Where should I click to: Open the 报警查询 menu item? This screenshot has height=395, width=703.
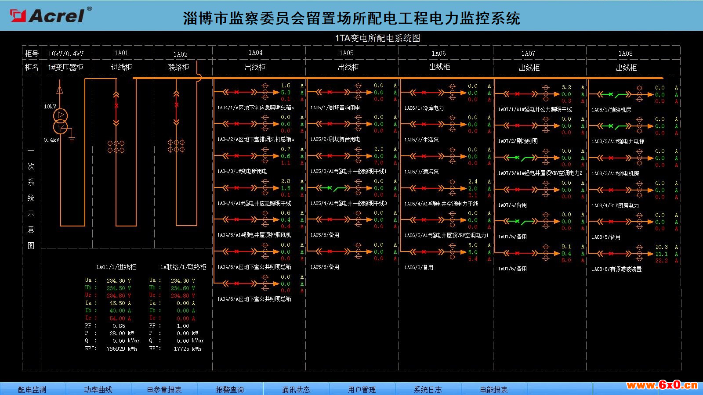[x=230, y=389]
